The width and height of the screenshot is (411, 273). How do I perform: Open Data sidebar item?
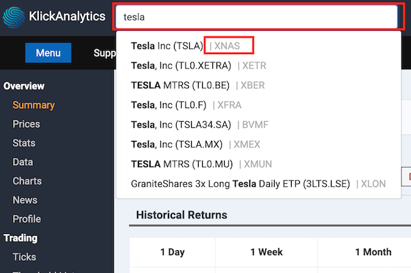pos(23,162)
